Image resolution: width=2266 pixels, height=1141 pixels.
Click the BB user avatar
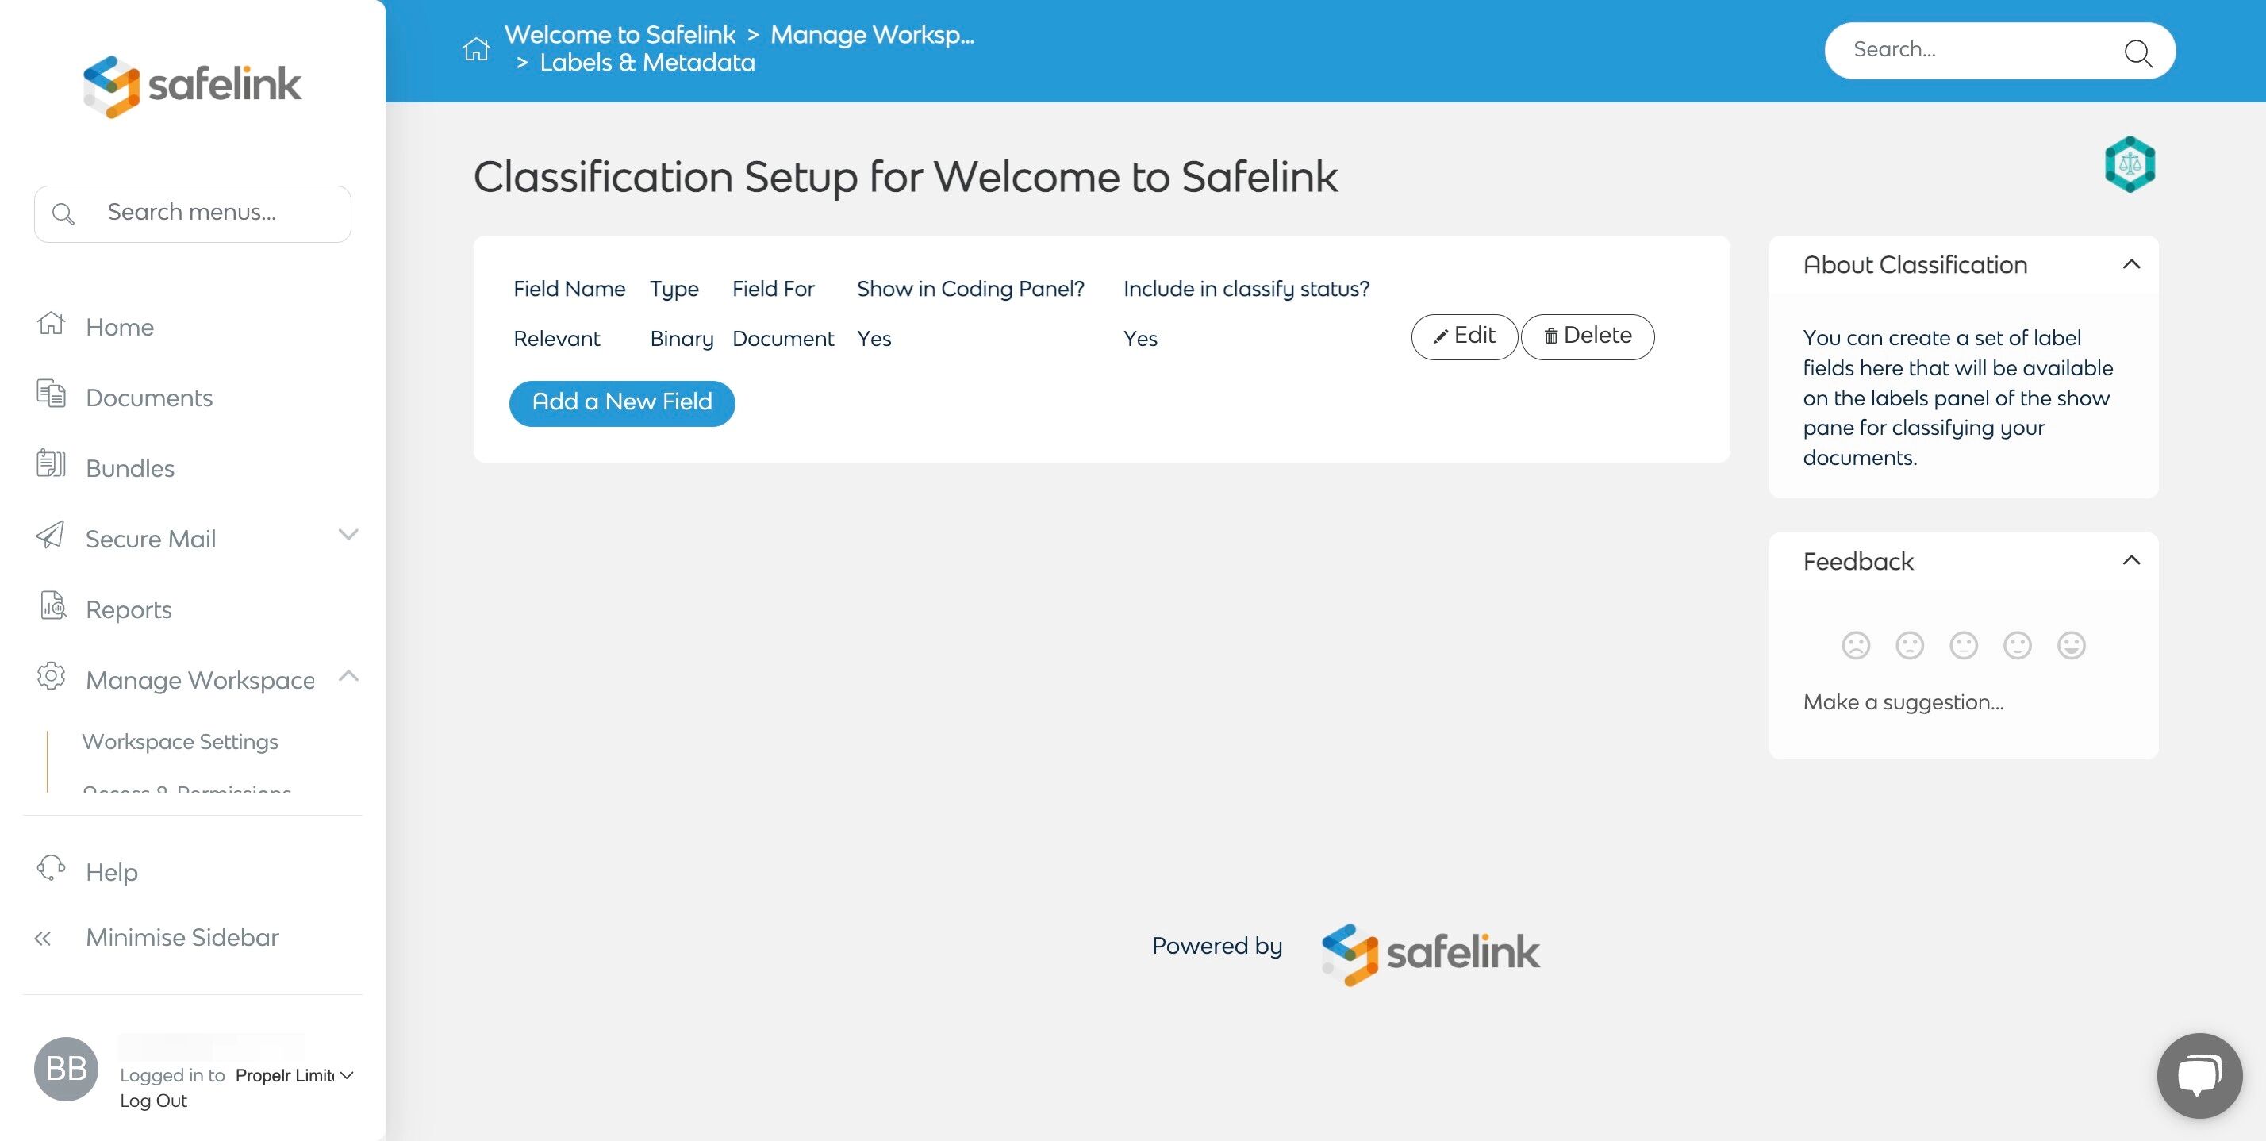pyautogui.click(x=66, y=1069)
